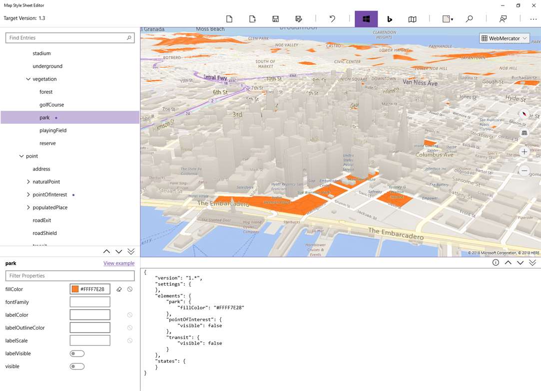The width and height of the screenshot is (541, 391).
Task: Select the playingField entry in tree
Action: coord(53,131)
